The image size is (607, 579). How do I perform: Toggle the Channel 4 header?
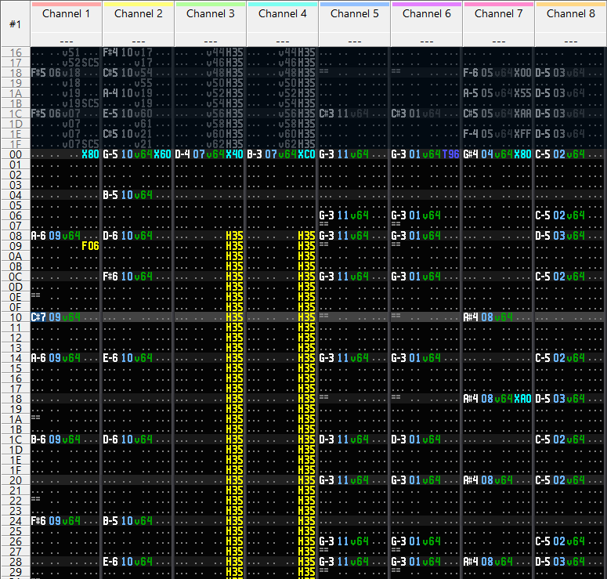pyautogui.click(x=282, y=14)
